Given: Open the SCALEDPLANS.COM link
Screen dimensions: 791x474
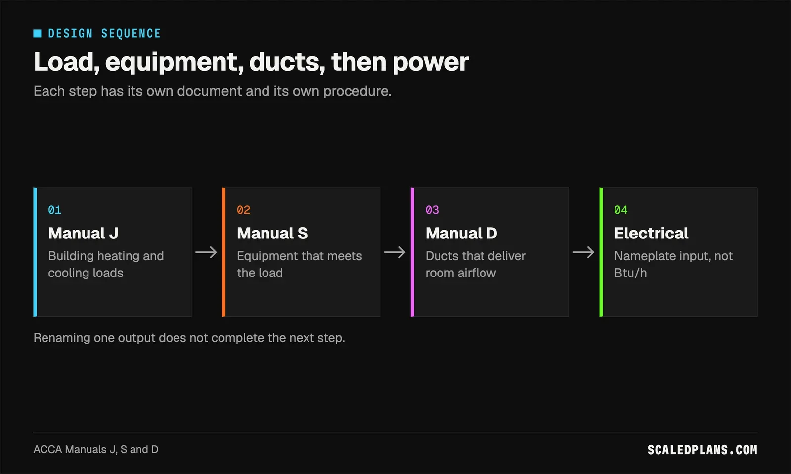Looking at the screenshot, I should click(703, 450).
